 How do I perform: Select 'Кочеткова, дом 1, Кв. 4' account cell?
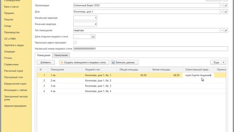point(99,91)
